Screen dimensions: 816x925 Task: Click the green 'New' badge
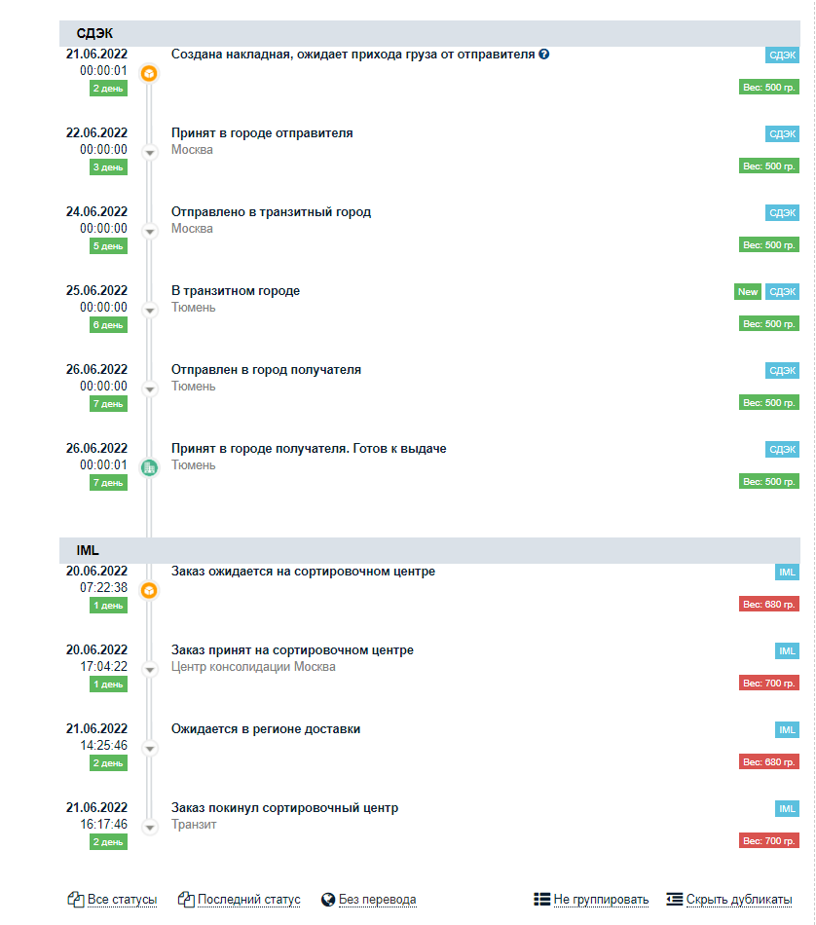pyautogui.click(x=748, y=291)
